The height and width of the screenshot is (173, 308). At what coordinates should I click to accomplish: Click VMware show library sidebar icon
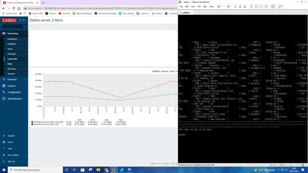[252, 6]
